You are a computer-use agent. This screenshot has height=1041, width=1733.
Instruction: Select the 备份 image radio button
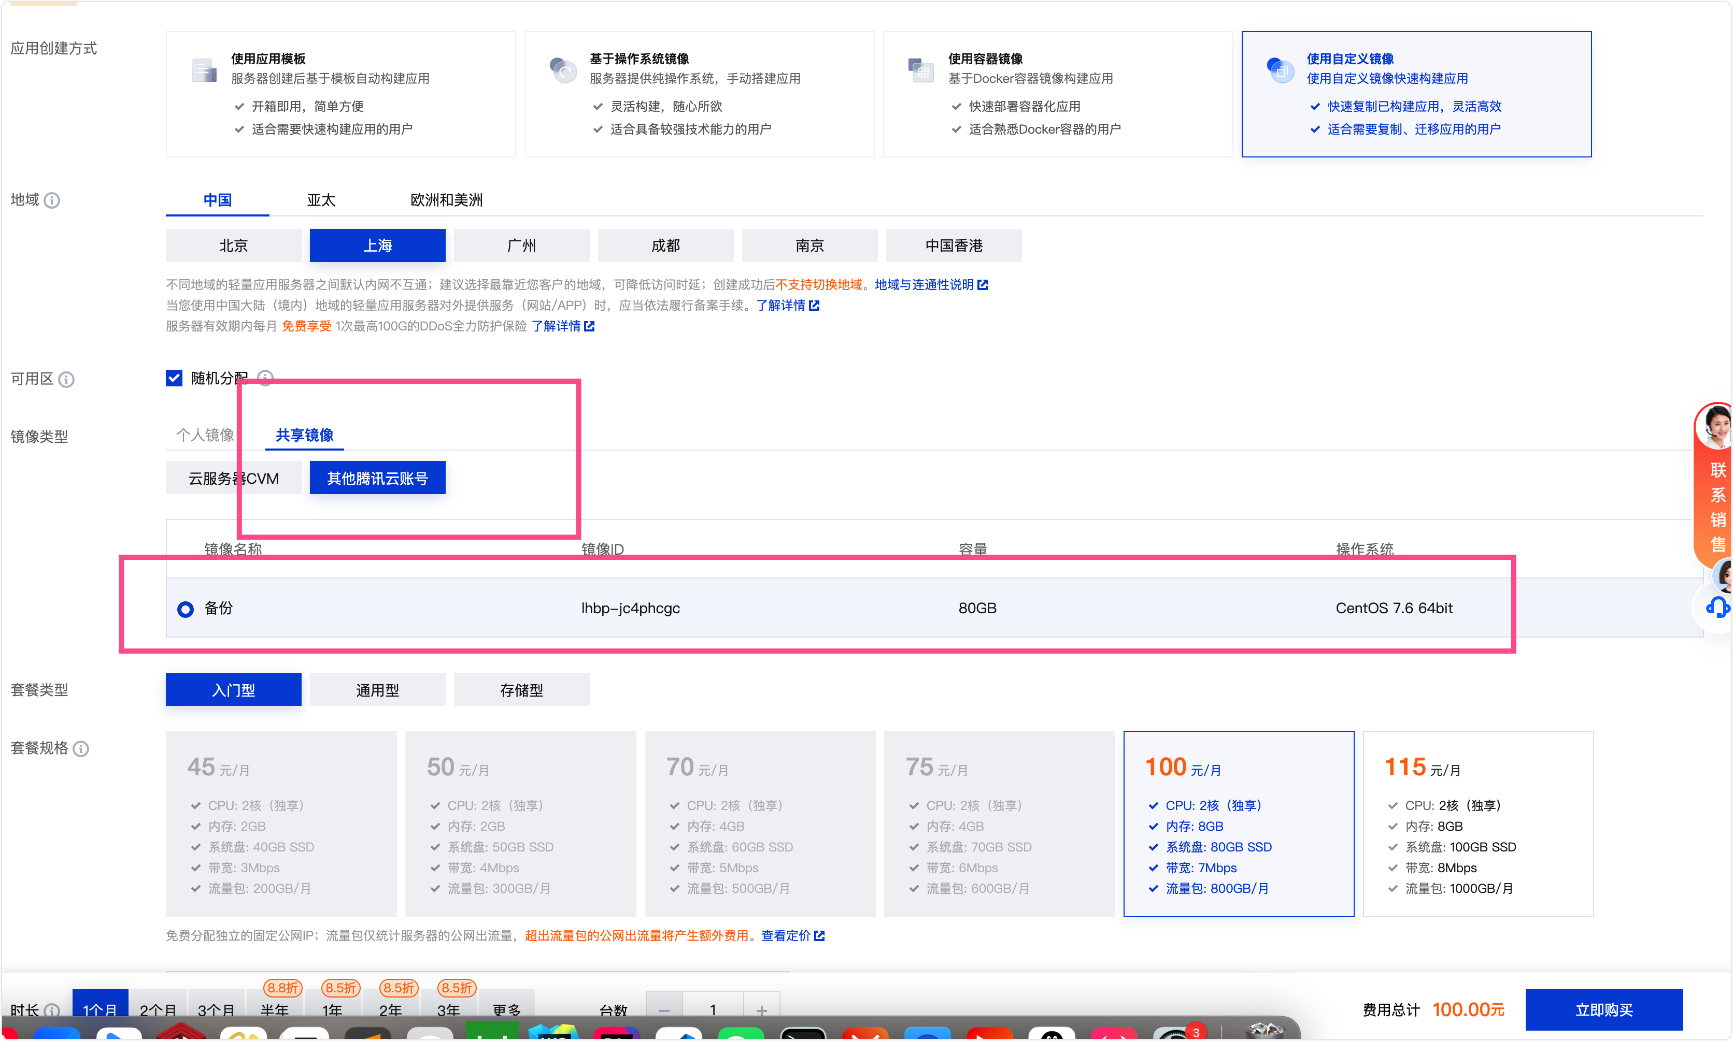186,609
